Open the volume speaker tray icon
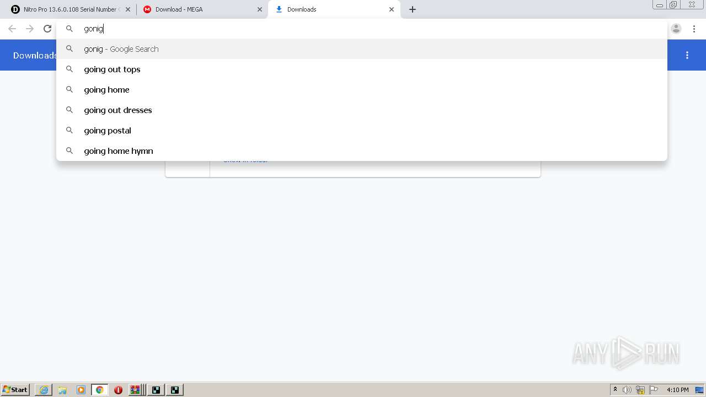Screen dimensions: 706x397 pyautogui.click(x=627, y=390)
